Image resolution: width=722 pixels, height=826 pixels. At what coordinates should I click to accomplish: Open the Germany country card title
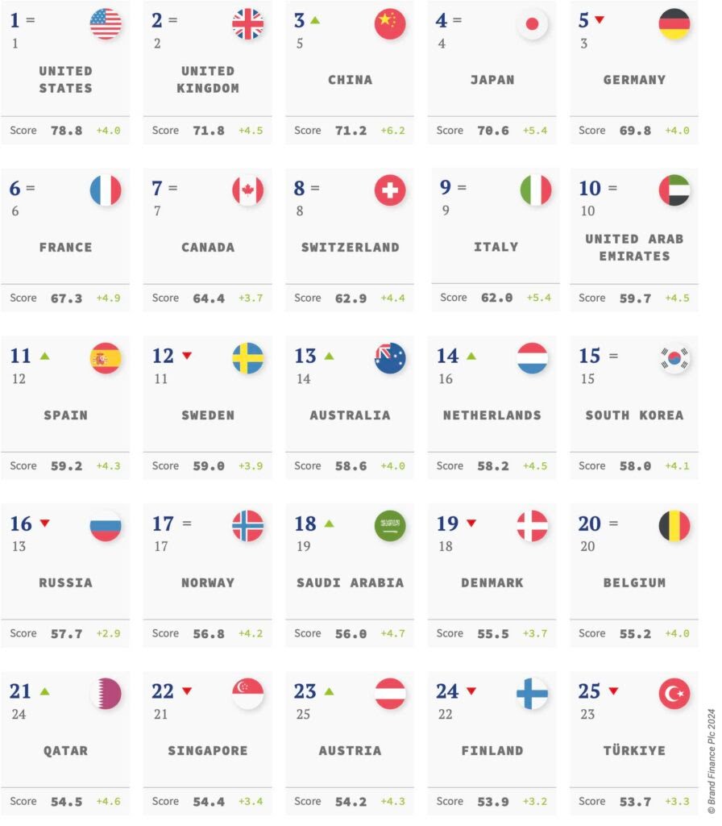634,80
